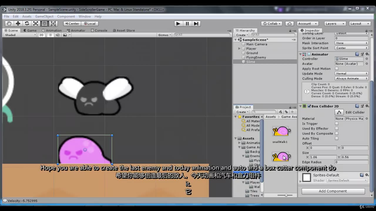
Task: Open the Box Collider 2D settings gear
Action: point(367,106)
